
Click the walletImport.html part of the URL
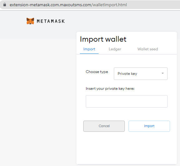pyautogui.click(x=110, y=5)
